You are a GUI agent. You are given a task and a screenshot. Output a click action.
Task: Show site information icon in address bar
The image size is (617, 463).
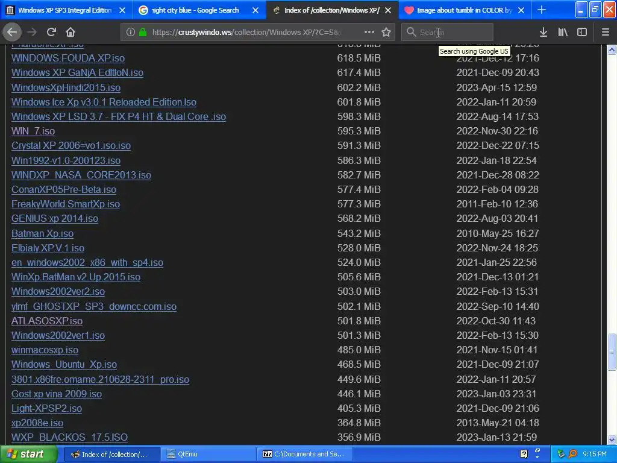(x=131, y=33)
